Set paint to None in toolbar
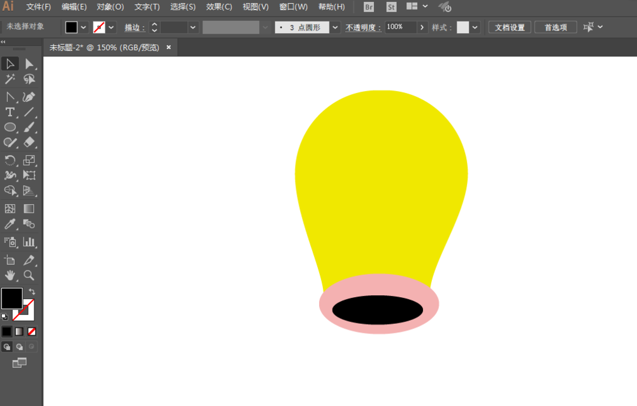 click(x=32, y=331)
